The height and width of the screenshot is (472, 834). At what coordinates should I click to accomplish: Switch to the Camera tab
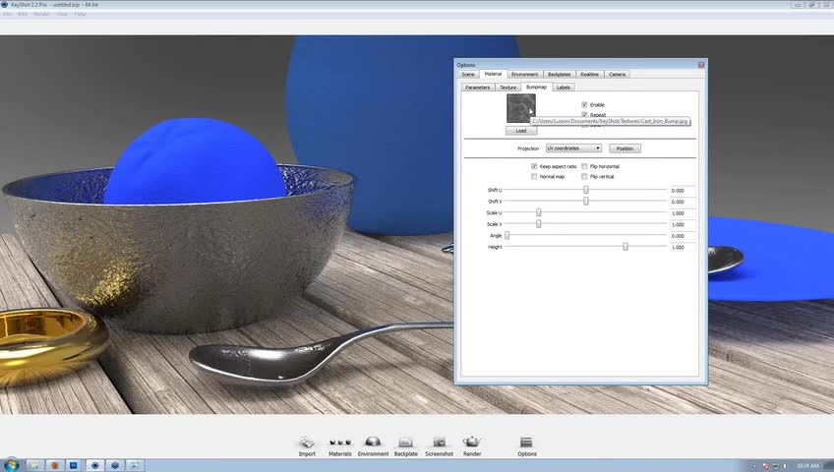[x=617, y=75]
